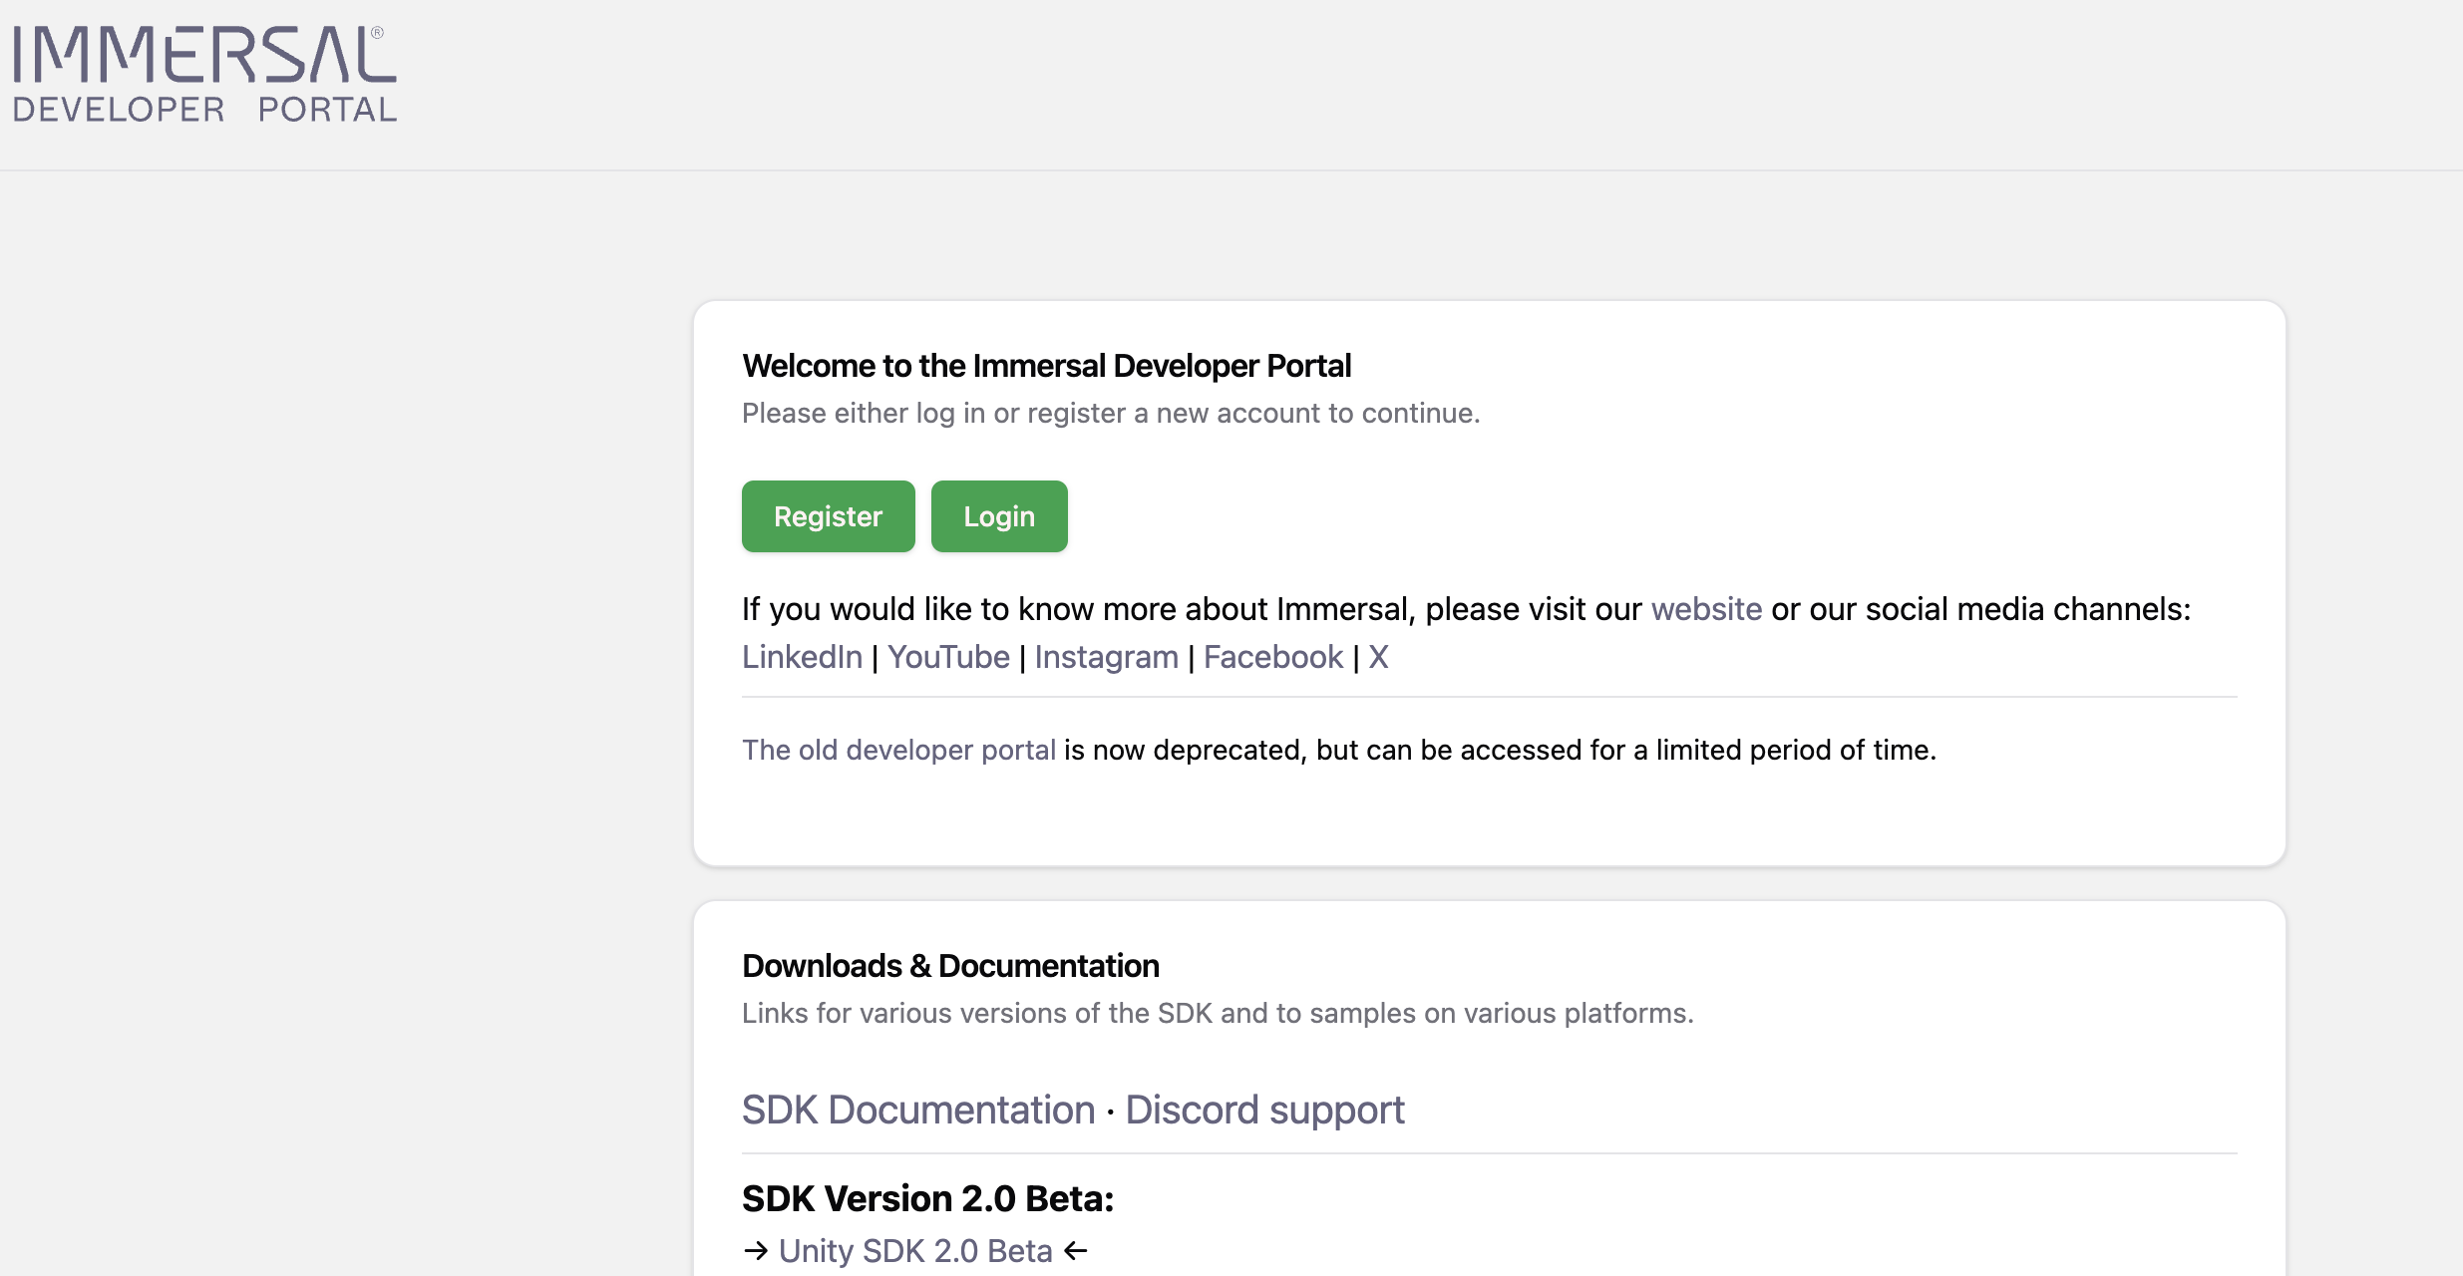Click the green Login button
This screenshot has height=1276, width=2463.
click(999, 516)
